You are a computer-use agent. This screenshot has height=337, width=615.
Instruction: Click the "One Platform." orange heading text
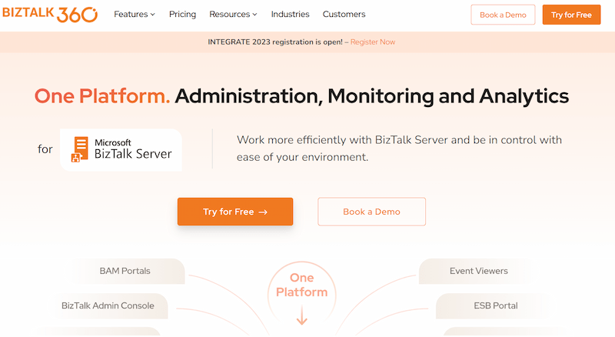(102, 96)
